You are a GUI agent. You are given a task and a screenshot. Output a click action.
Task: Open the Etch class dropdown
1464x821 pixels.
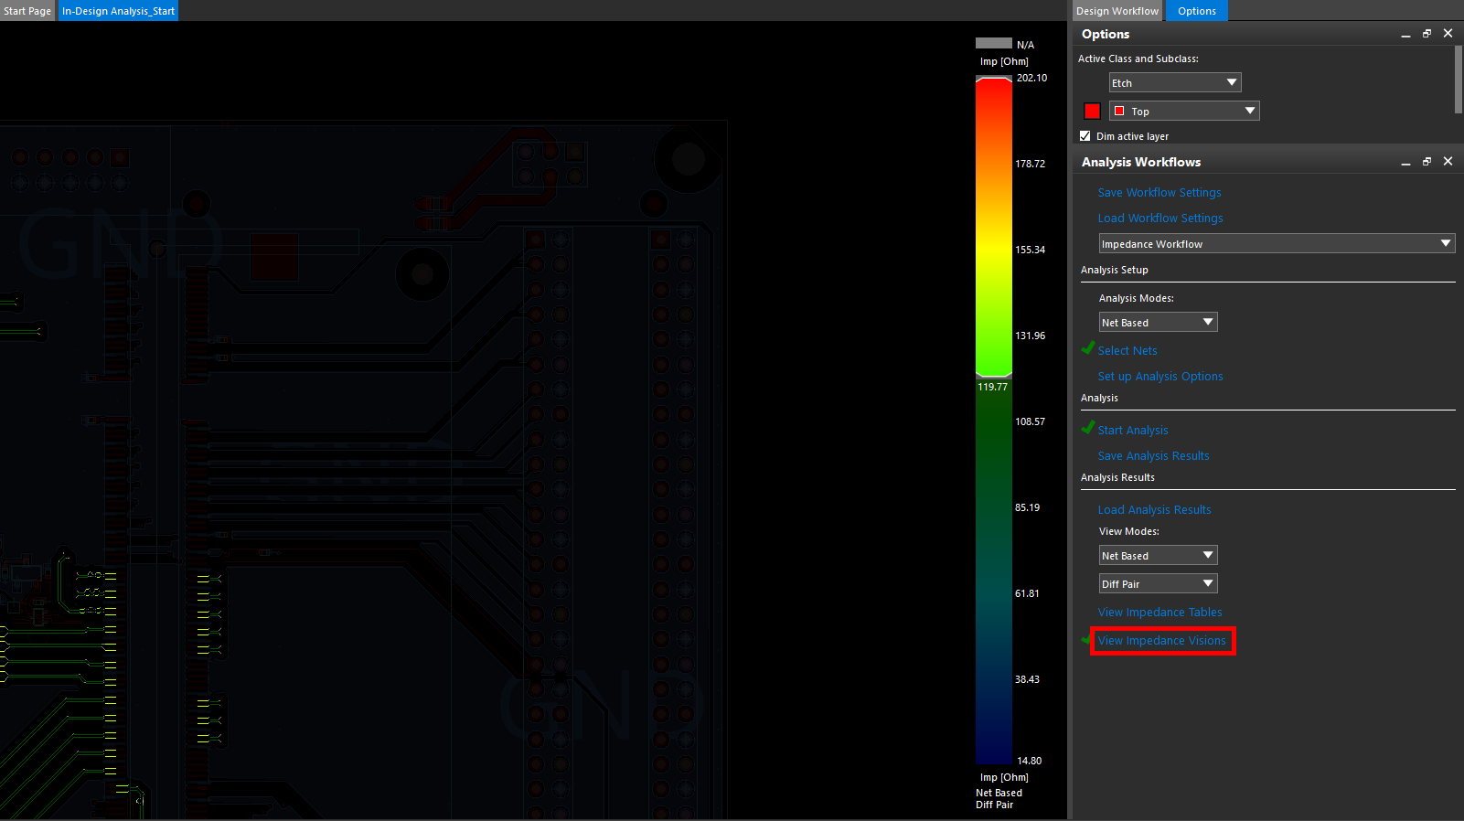pyautogui.click(x=1175, y=83)
